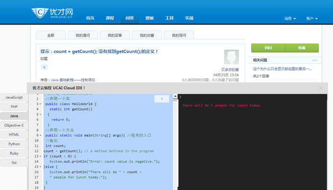The width and height of the screenshot is (333, 190).
Task: Go to 首页 in navigation
Action: (x=90, y=18)
